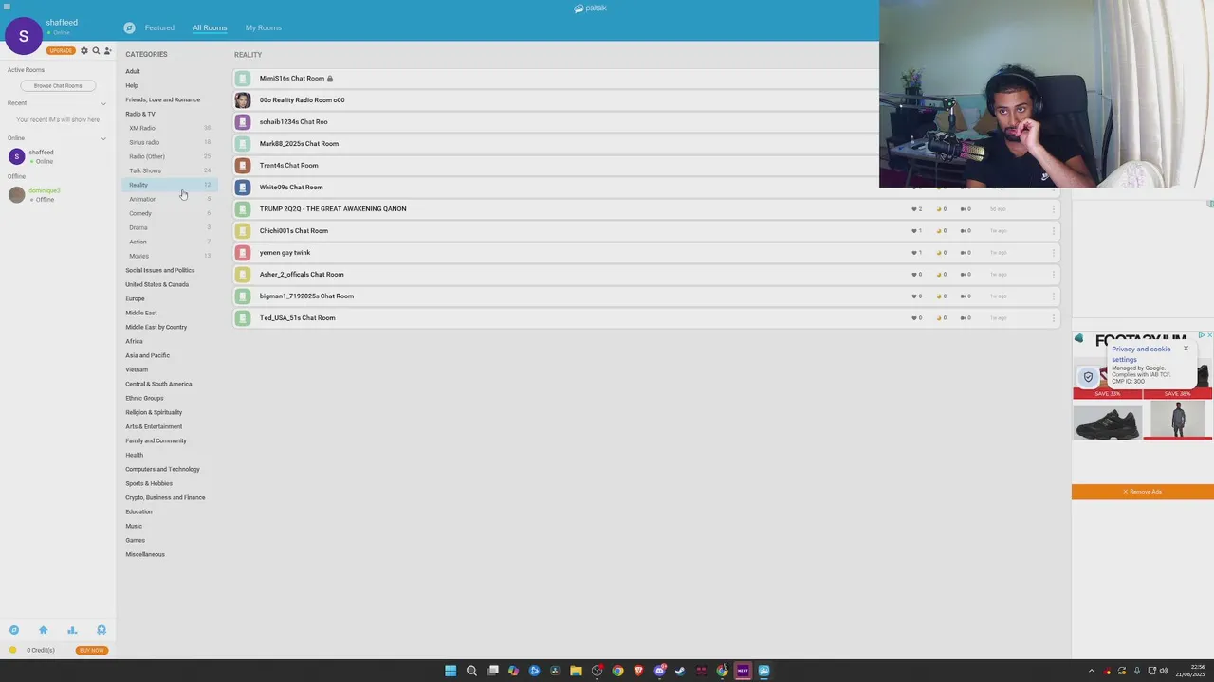Viewport: 1214px width, 682px height.
Task: Click the shaffeed profile avatar at top
Action: point(24,36)
